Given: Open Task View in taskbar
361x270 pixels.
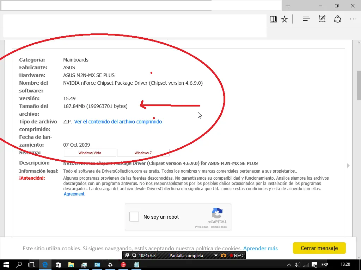Looking at the screenshot, I should coord(32,265).
